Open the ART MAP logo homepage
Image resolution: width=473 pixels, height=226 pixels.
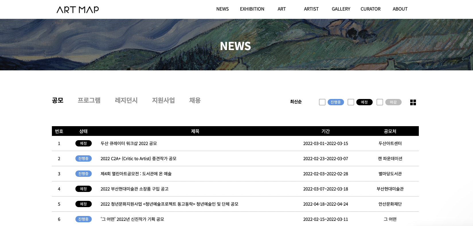click(x=78, y=9)
